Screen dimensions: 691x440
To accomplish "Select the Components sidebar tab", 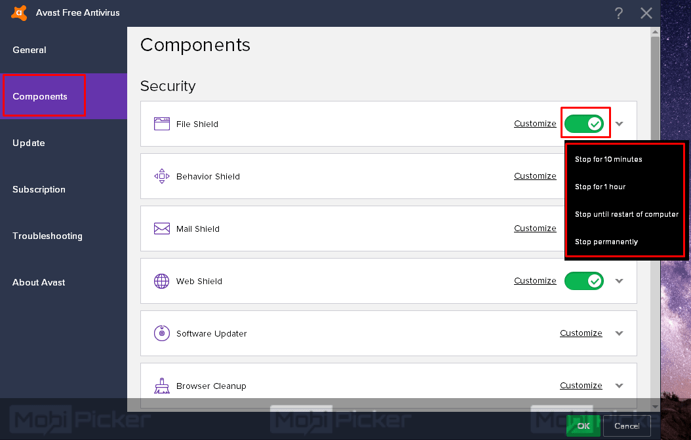I will pyautogui.click(x=64, y=96).
